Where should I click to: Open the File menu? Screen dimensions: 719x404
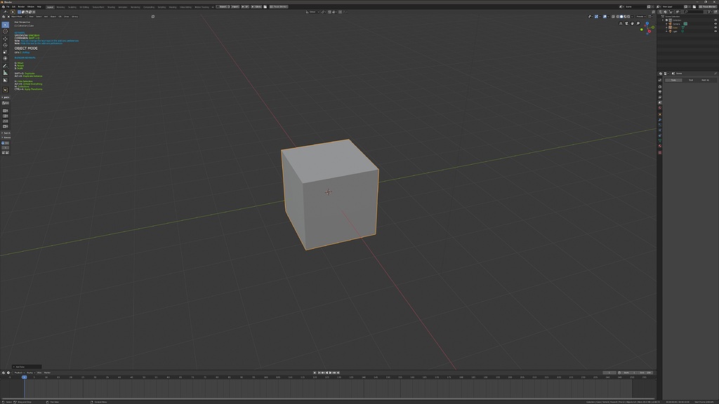click(8, 7)
